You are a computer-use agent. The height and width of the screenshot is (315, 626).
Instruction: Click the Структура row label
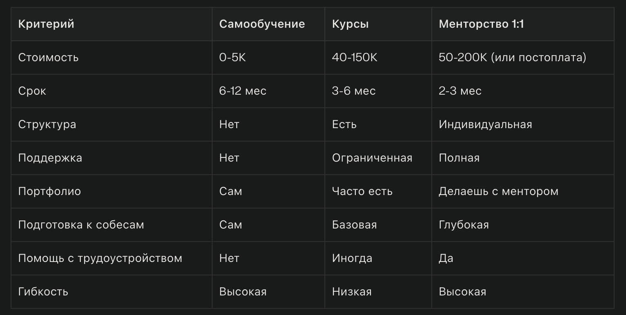click(x=47, y=124)
